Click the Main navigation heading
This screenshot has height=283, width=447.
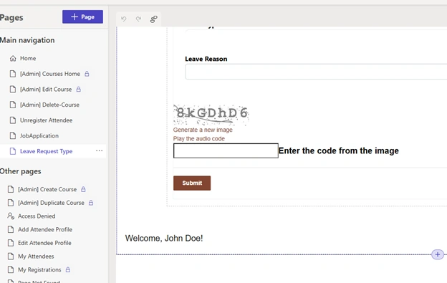(27, 40)
